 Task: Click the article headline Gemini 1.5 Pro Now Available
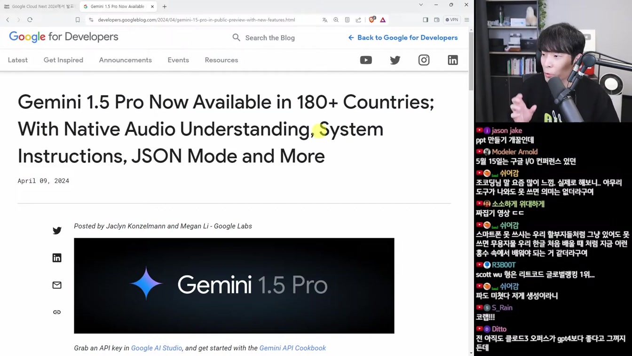226,129
